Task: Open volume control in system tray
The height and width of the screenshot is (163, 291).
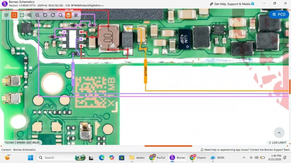Action: pyautogui.click(x=257, y=158)
